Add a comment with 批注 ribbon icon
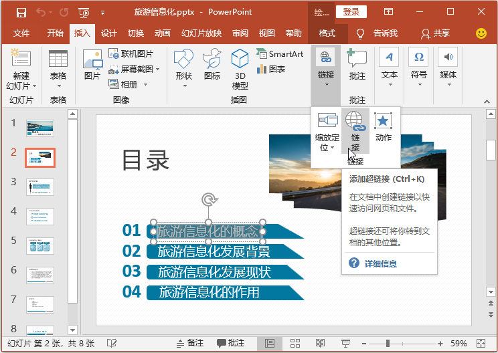The image size is (498, 353). tap(357, 64)
